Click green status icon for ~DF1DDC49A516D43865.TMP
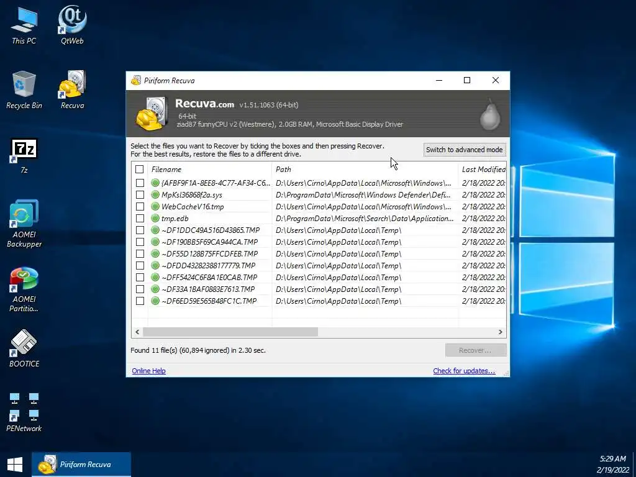 pos(155,230)
